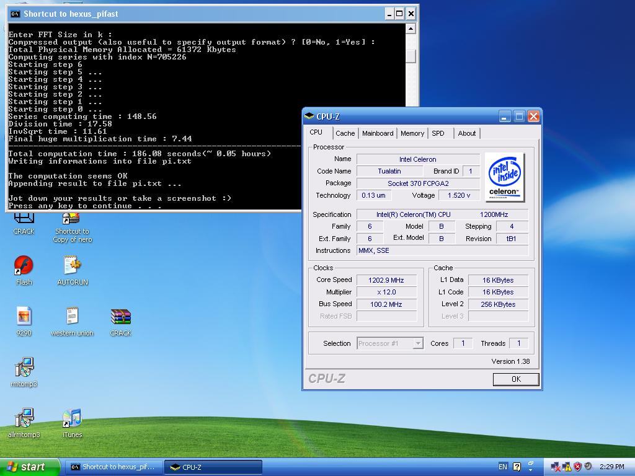This screenshot has height=476, width=635.
Task: Click the 2:29 PM system clock
Action: tap(612, 467)
